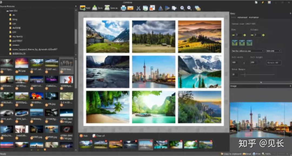Click the Rotate 90 button
The width and height of the screenshot is (292, 156).
274,62
